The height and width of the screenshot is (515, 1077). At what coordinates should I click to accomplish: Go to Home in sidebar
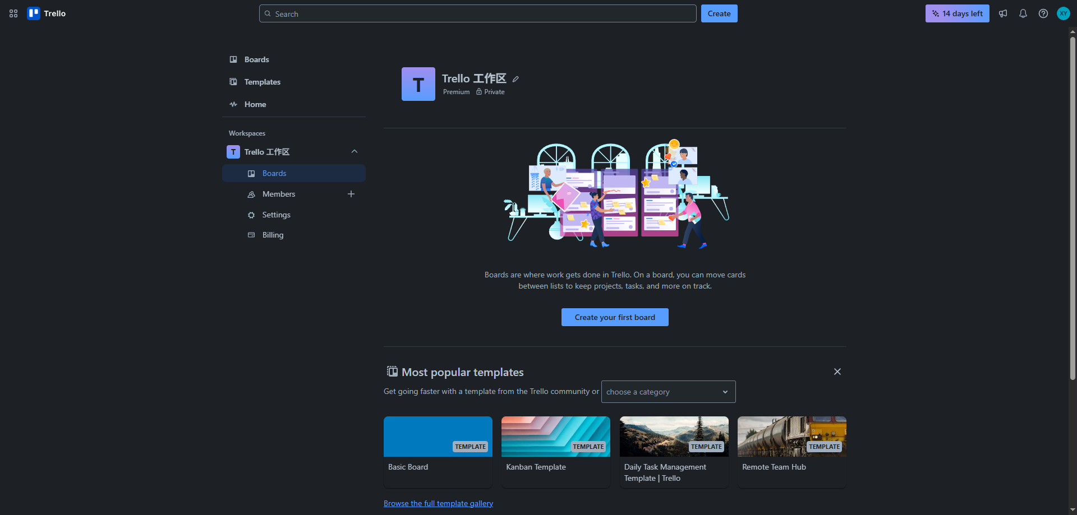click(x=294, y=104)
